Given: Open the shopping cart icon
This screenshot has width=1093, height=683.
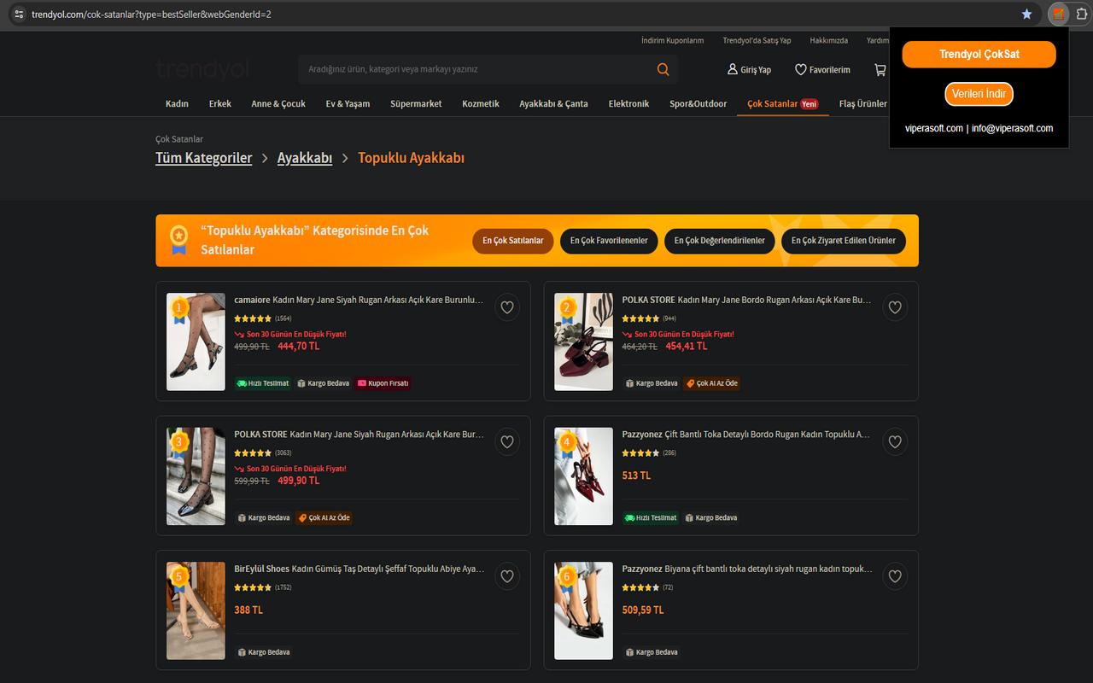Looking at the screenshot, I should pos(880,70).
